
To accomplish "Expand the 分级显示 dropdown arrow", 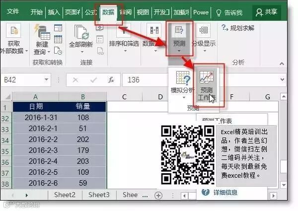I will 205,51.
